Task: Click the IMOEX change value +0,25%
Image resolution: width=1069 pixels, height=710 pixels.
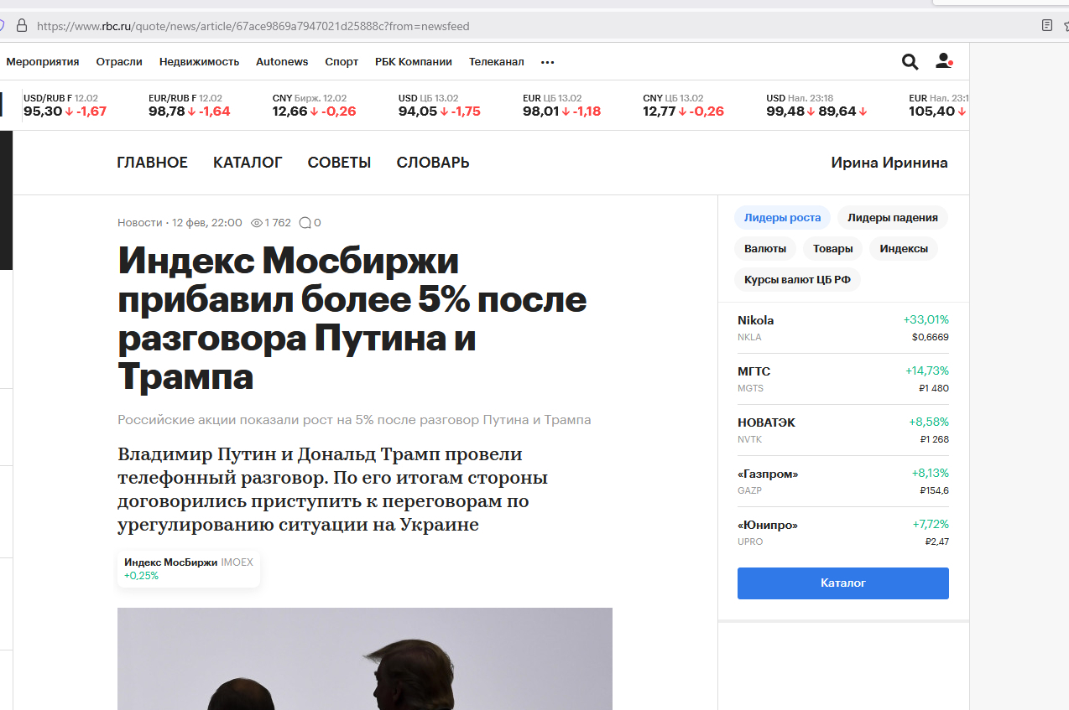Action: tap(141, 576)
